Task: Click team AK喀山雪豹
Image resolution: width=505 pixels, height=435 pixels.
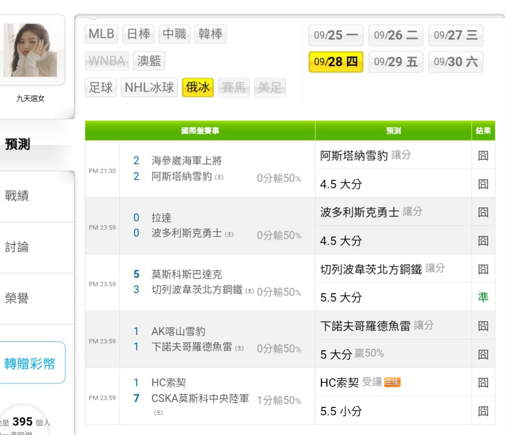Action: click(178, 332)
